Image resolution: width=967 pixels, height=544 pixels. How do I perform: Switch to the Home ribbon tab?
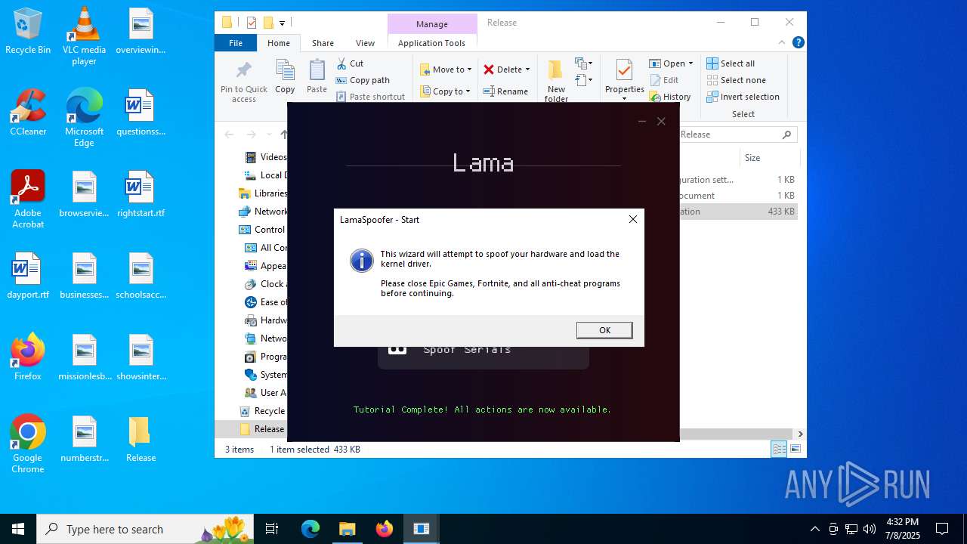(279, 43)
